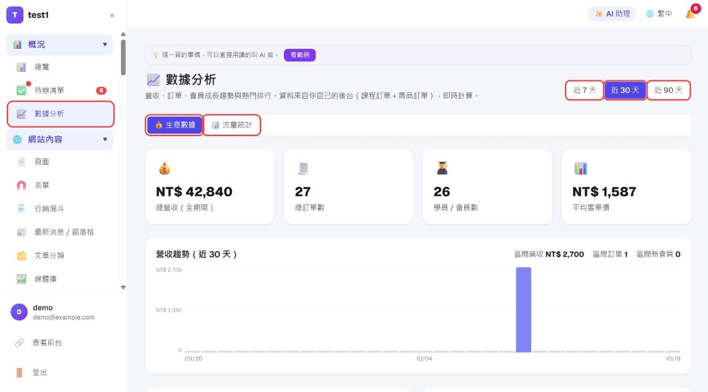Click the purple T workspace logo
Image resolution: width=708 pixels, height=392 pixels.
[x=15, y=15]
